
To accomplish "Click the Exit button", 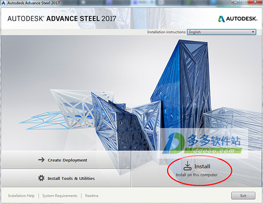I will point(243,195).
